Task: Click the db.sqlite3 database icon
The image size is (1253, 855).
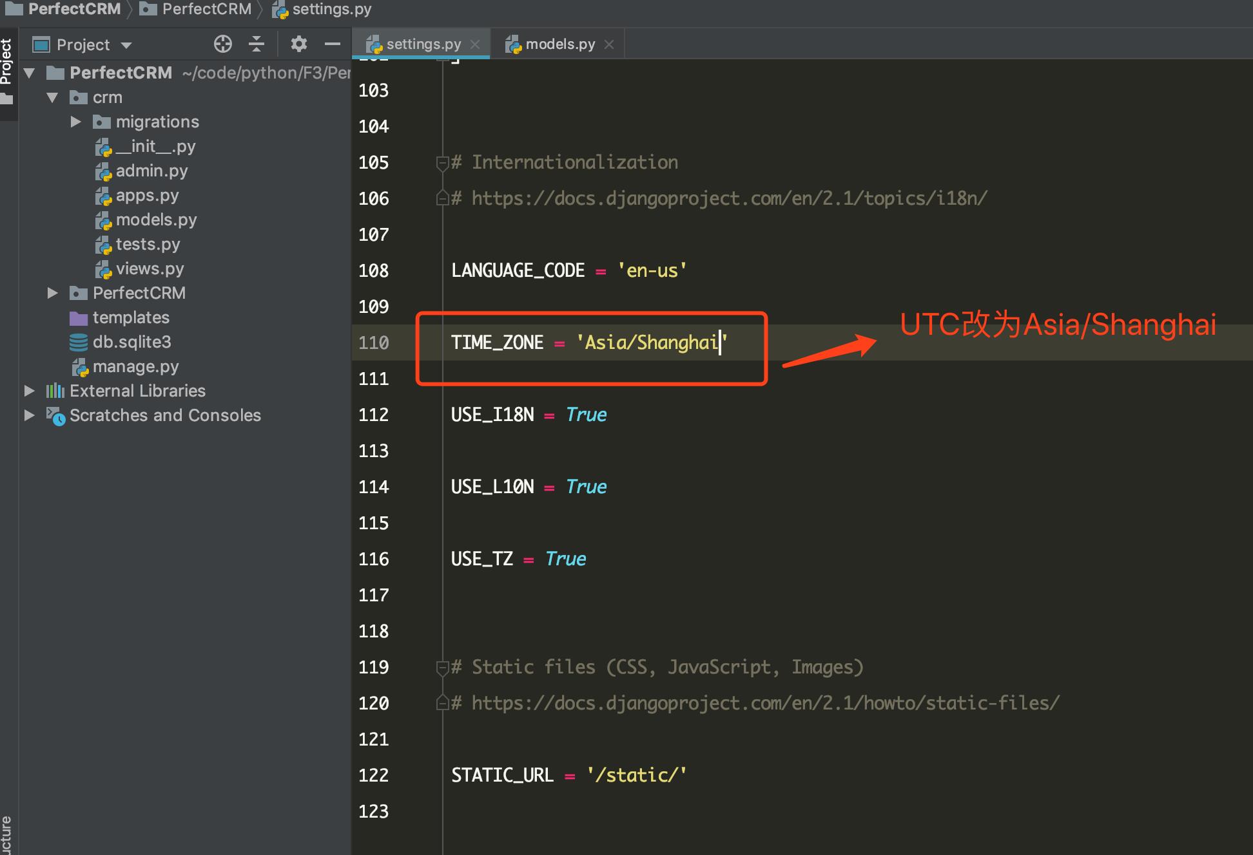Action: click(79, 342)
